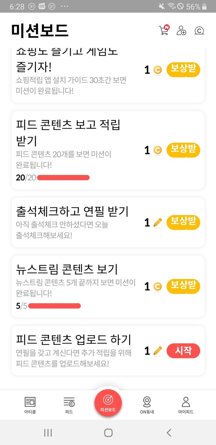Claim reward for 출석체크하고 연필 받기
216x445 pixels.
tap(183, 222)
